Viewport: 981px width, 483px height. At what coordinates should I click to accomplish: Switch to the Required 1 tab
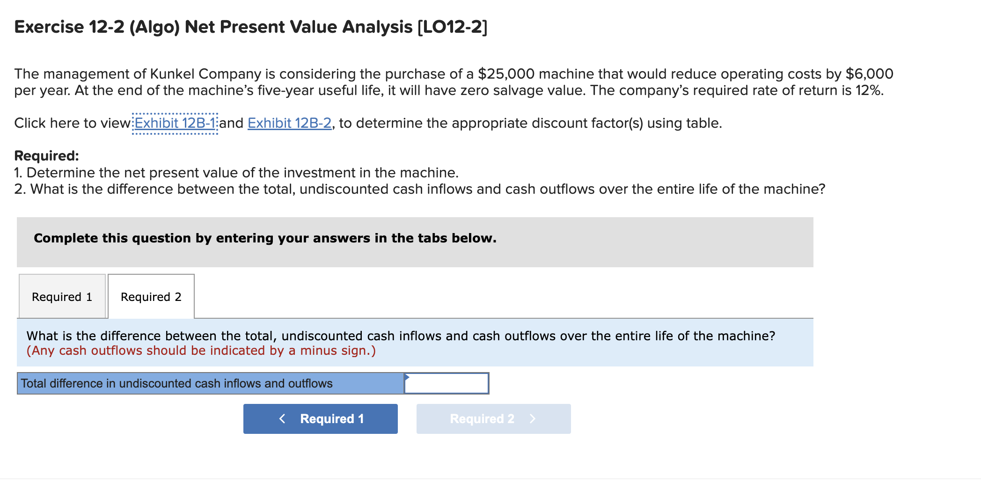coord(62,296)
